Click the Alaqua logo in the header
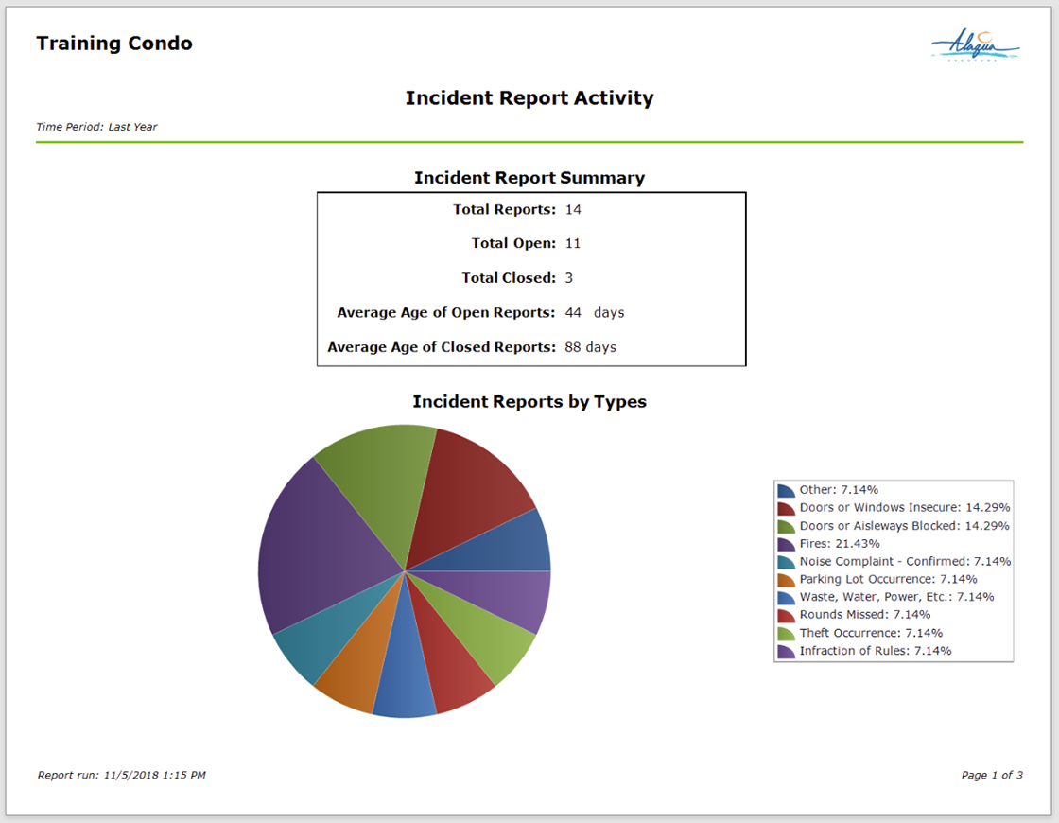 (975, 45)
